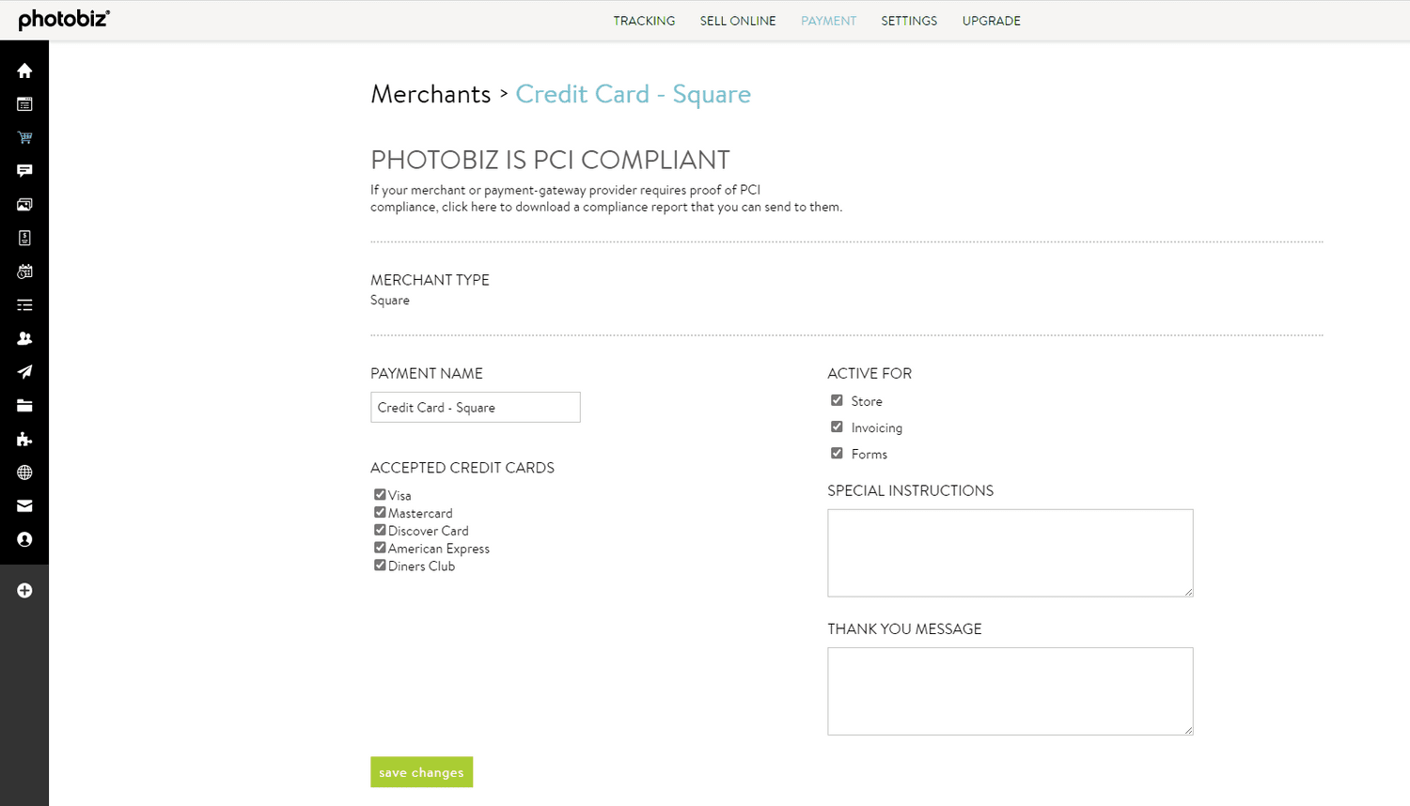Toggle the American Express checkbox
The width and height of the screenshot is (1410, 806).
[380, 547]
